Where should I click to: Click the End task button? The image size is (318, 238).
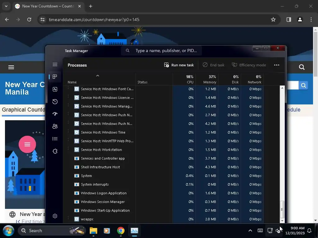(214, 65)
